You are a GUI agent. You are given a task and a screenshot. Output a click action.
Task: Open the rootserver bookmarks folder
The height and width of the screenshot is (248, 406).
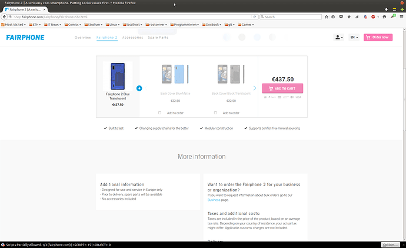click(156, 25)
